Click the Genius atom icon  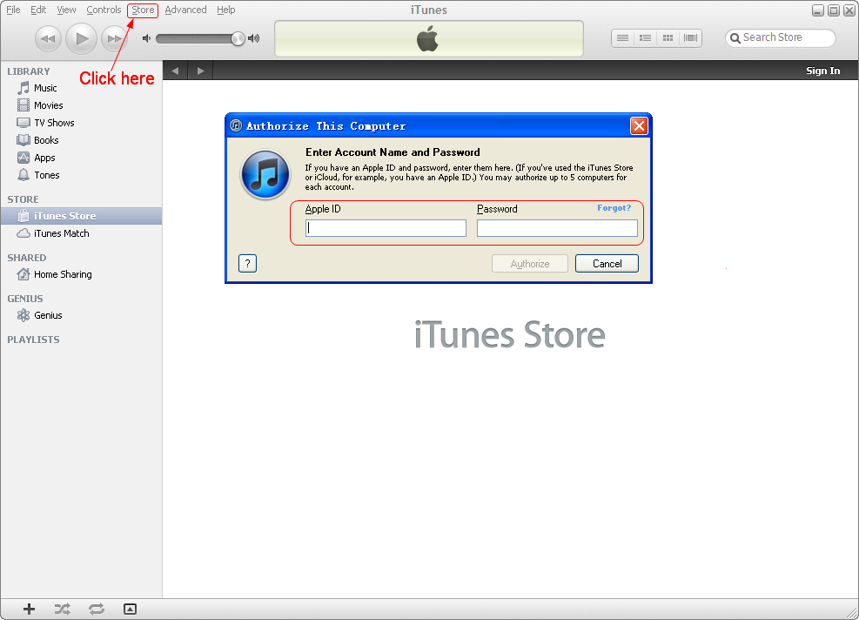click(23, 315)
